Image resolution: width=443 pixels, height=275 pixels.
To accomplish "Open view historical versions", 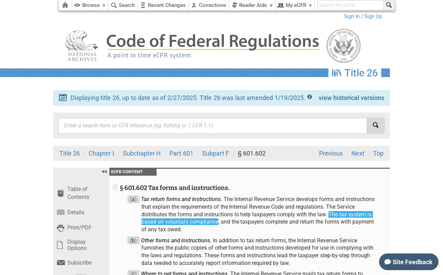I will click(351, 98).
